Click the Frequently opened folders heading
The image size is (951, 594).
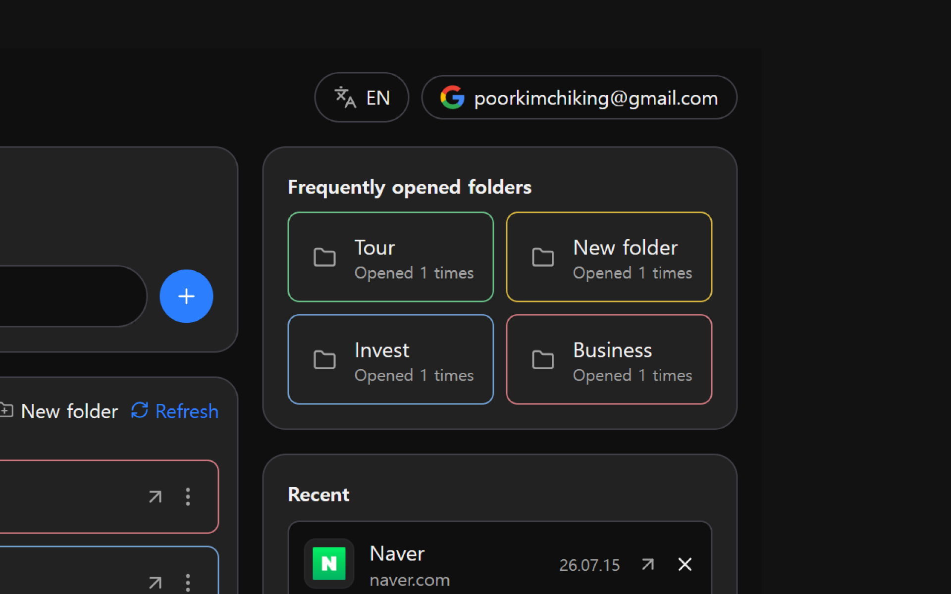tap(410, 187)
